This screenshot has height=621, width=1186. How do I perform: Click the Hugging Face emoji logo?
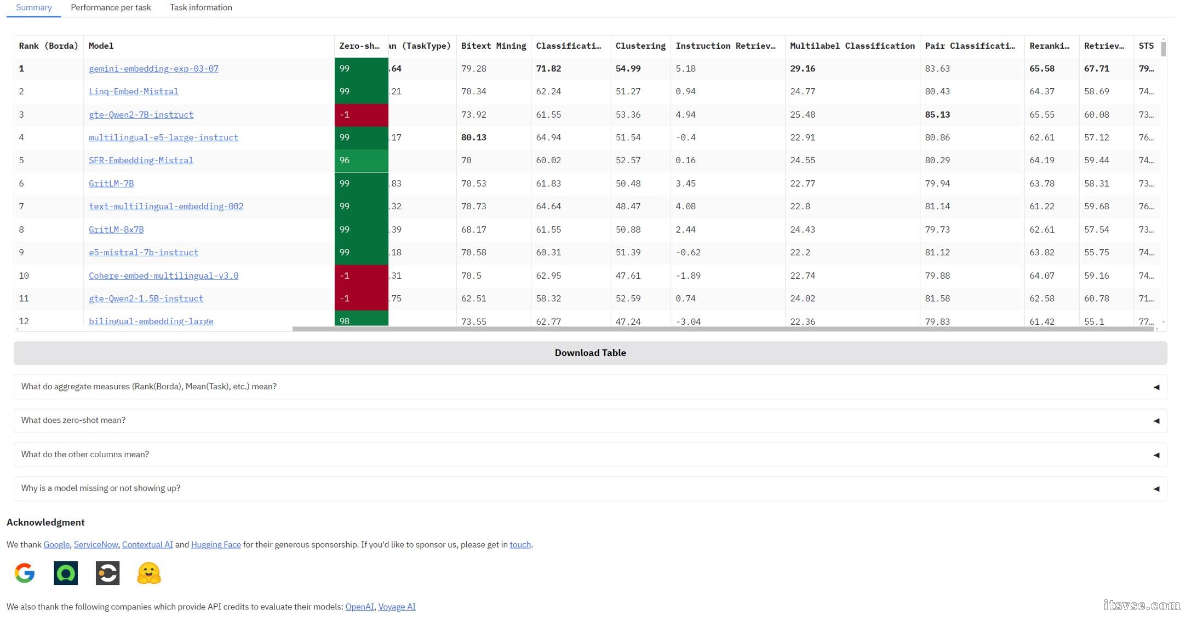point(149,573)
